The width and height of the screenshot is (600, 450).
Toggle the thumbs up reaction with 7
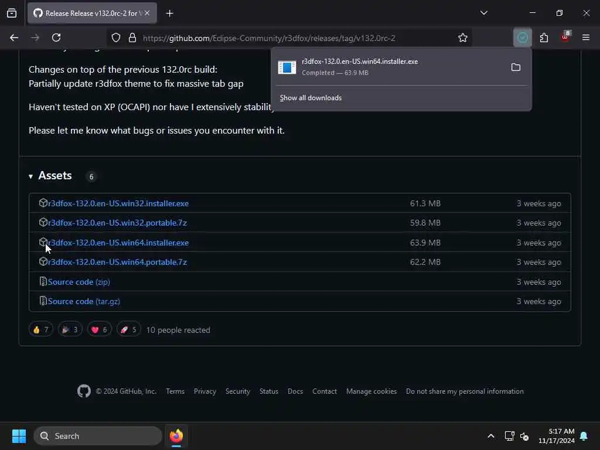(x=41, y=329)
